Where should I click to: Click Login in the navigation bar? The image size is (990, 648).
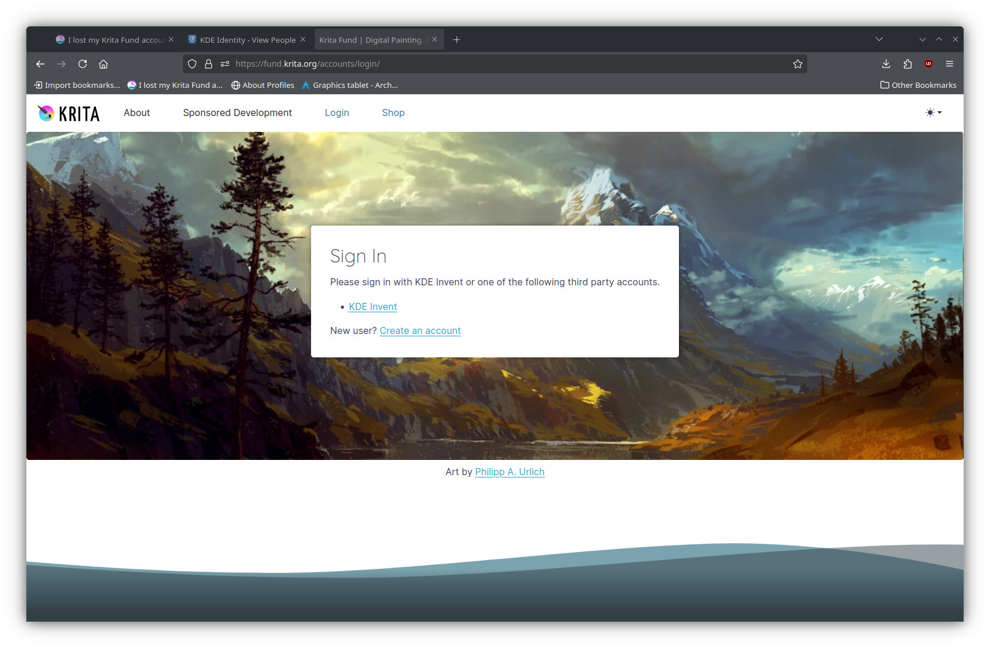coord(337,112)
